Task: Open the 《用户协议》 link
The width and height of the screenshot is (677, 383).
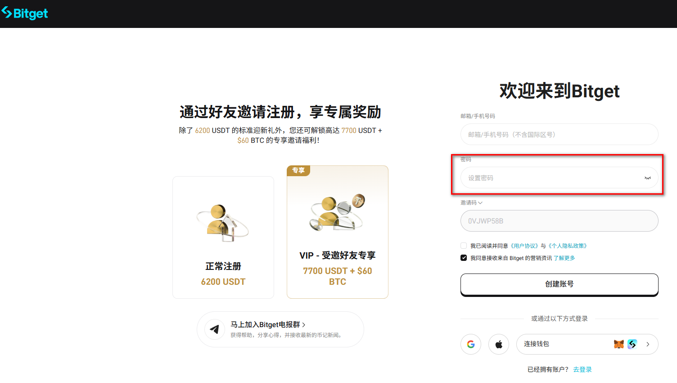Action: [x=524, y=246]
